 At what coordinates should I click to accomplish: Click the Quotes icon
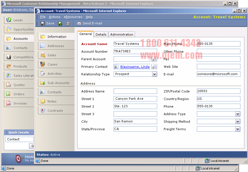9,85
